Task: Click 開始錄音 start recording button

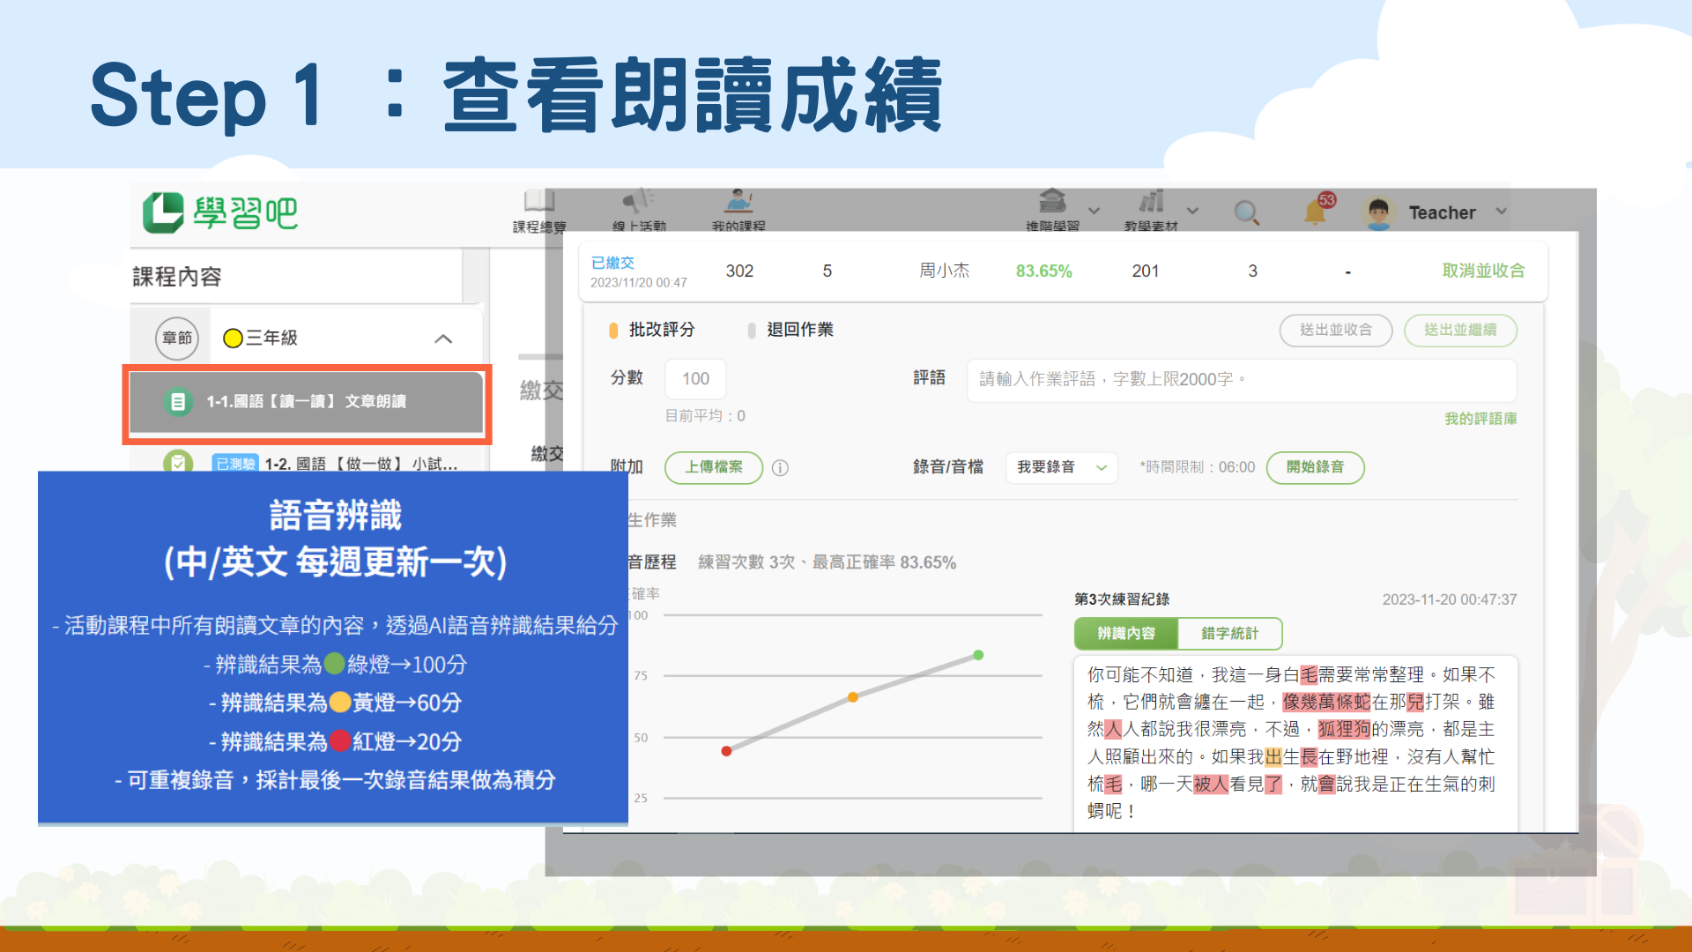Action: pyautogui.click(x=1315, y=467)
